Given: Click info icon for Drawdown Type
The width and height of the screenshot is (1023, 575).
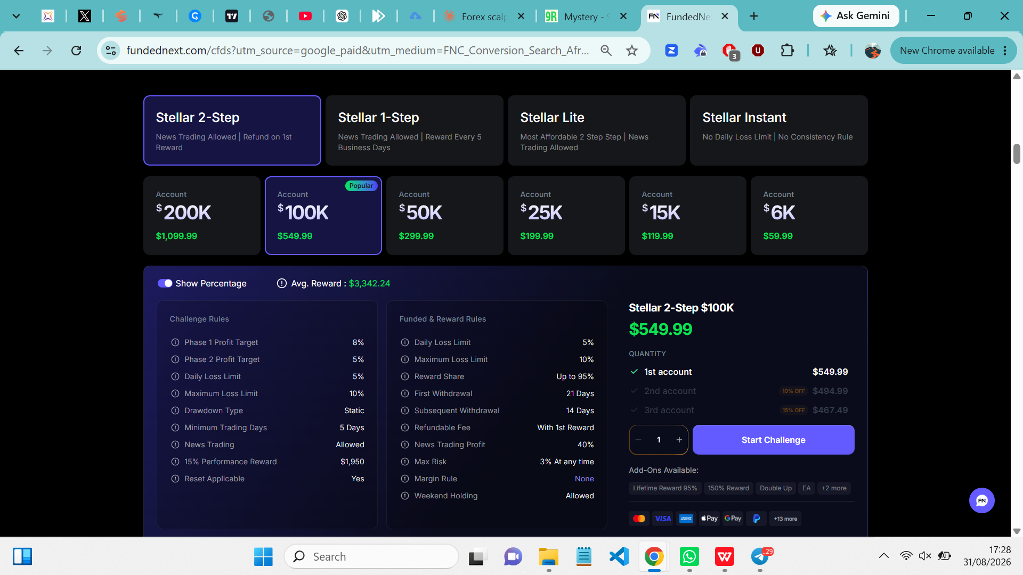Looking at the screenshot, I should (x=175, y=410).
